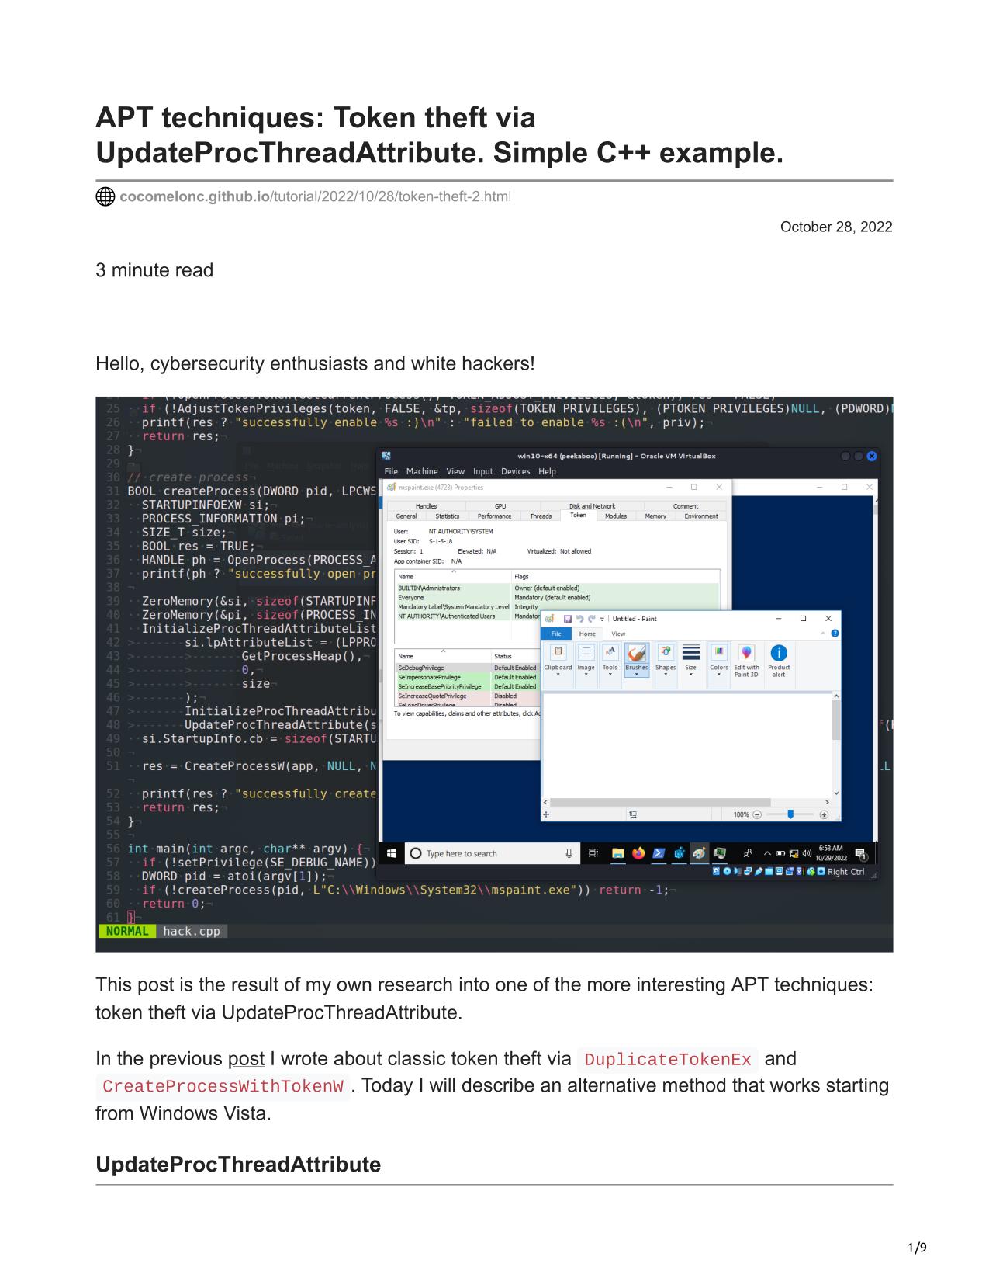Click the volume icon in system tray
The height and width of the screenshot is (1281, 989).
point(807,854)
